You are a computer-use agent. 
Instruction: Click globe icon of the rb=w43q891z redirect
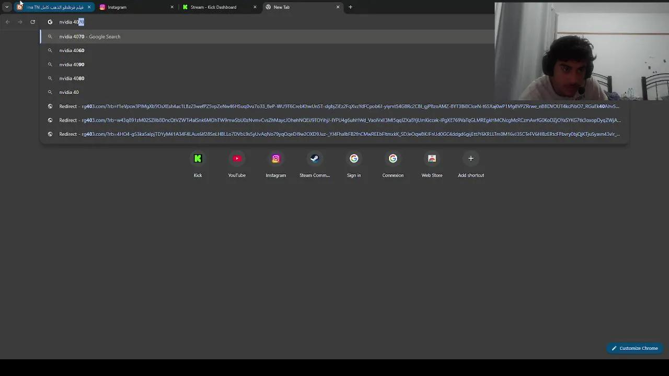(50, 120)
